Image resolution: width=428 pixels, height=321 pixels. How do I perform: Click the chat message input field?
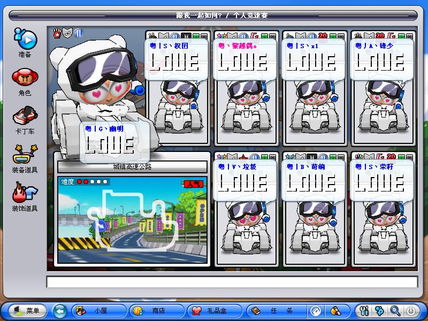232,282
